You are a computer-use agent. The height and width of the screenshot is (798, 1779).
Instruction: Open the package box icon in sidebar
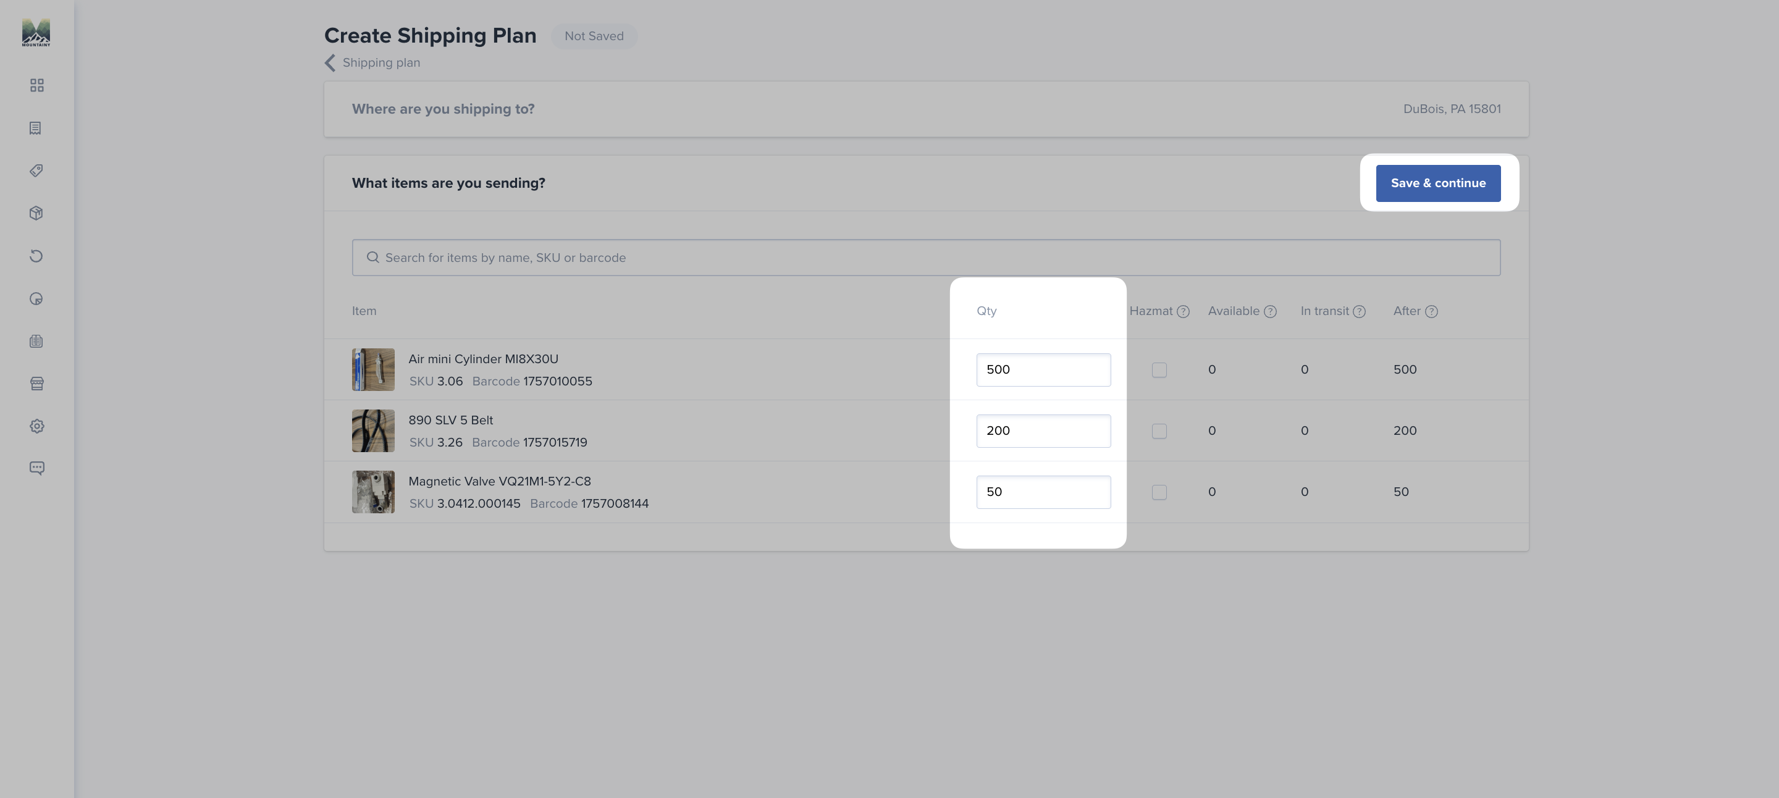click(x=36, y=213)
